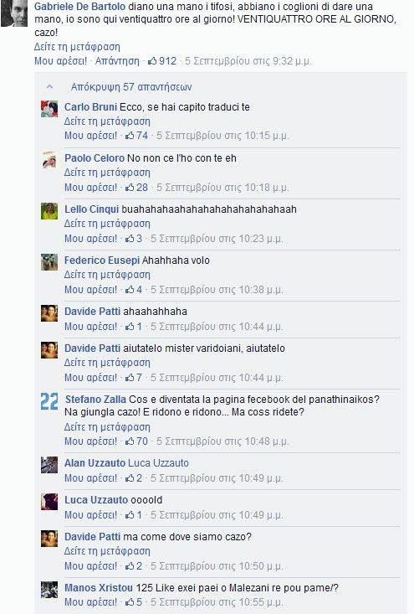Click thumbs-up 70 on Stefano Zalla reply
This screenshot has width=414, height=614.
tap(136, 441)
